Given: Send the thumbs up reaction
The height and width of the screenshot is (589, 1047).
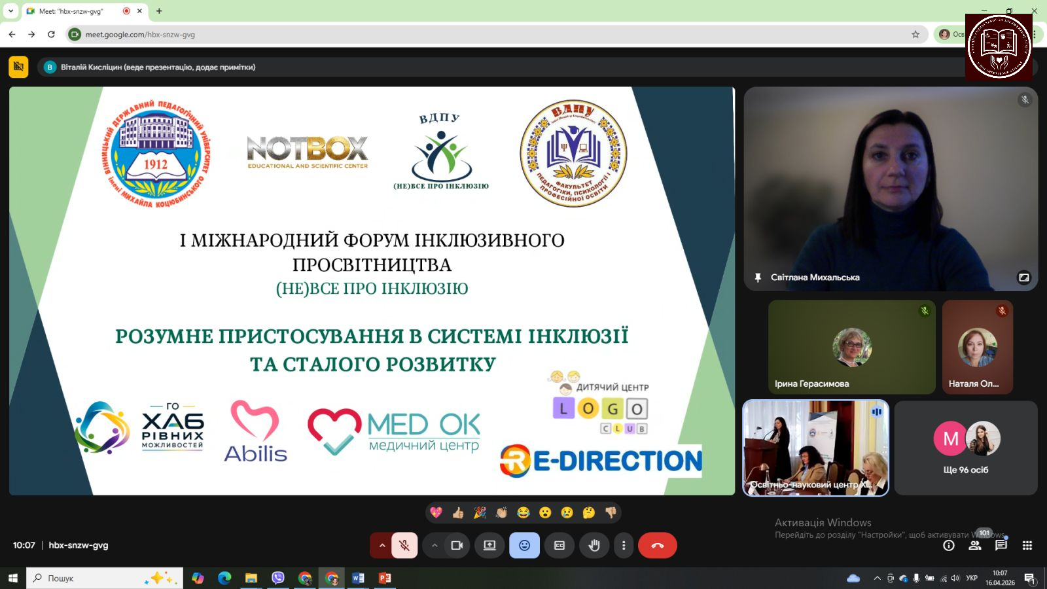Looking at the screenshot, I should [458, 512].
